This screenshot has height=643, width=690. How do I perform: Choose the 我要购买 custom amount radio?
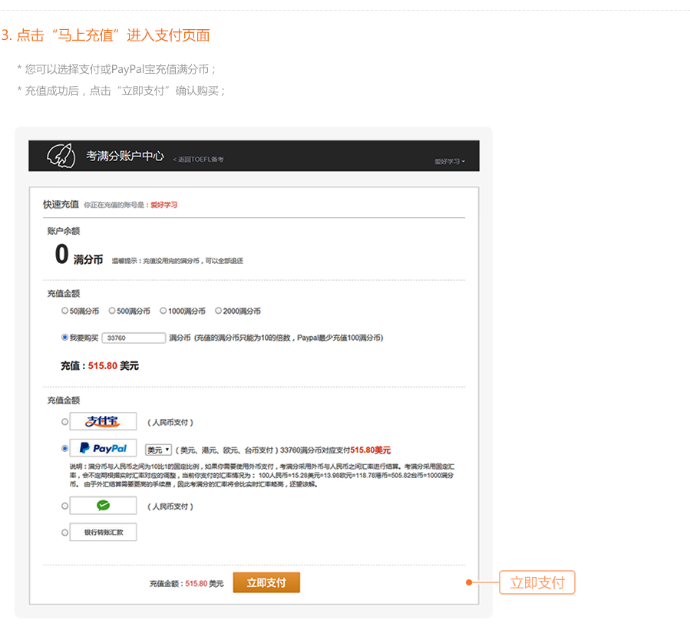(64, 338)
